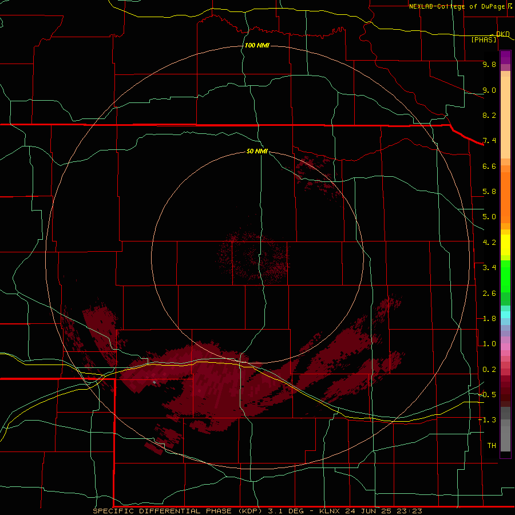Image resolution: width=515 pixels, height=515 pixels.
Task: Pick the yellow color bar segment
Action: (x=505, y=245)
